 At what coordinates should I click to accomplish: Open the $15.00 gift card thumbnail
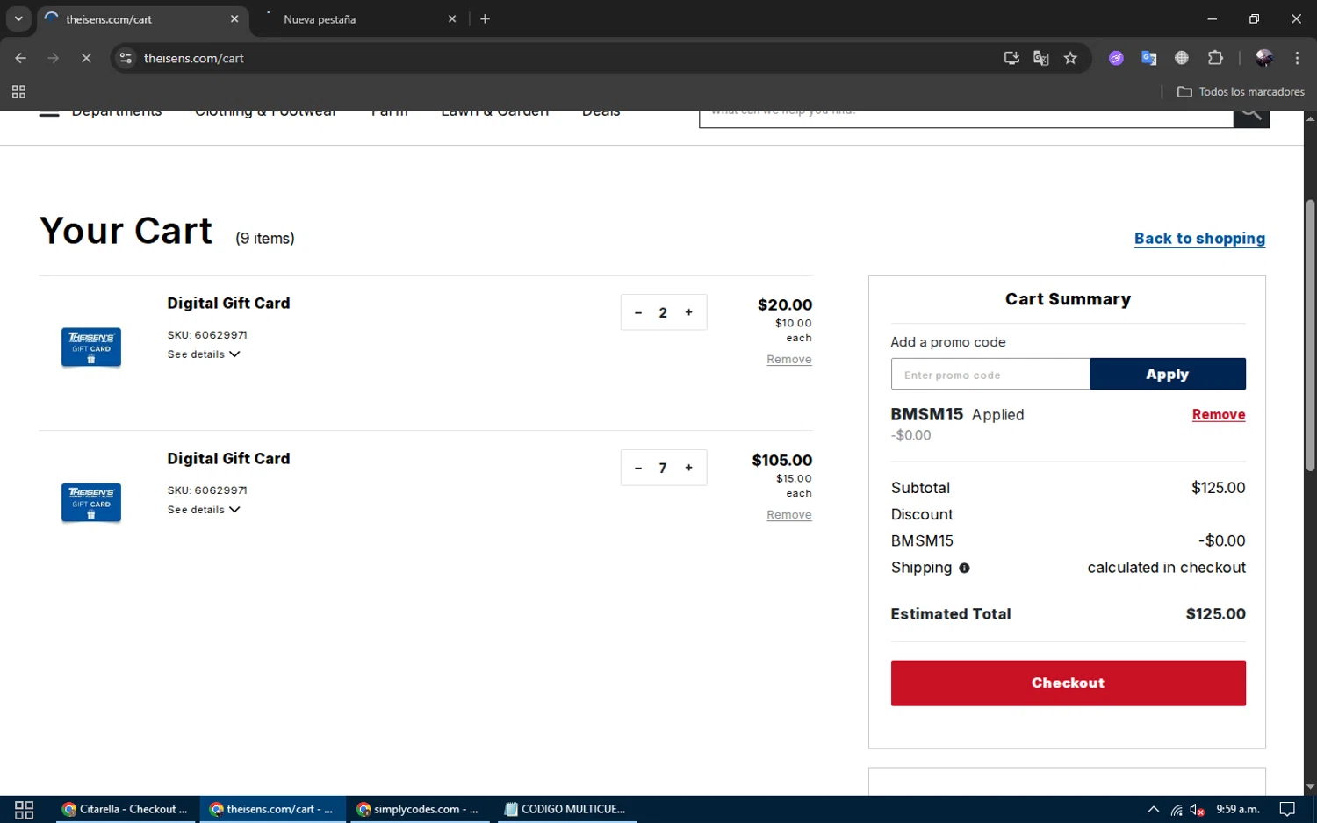coord(91,502)
